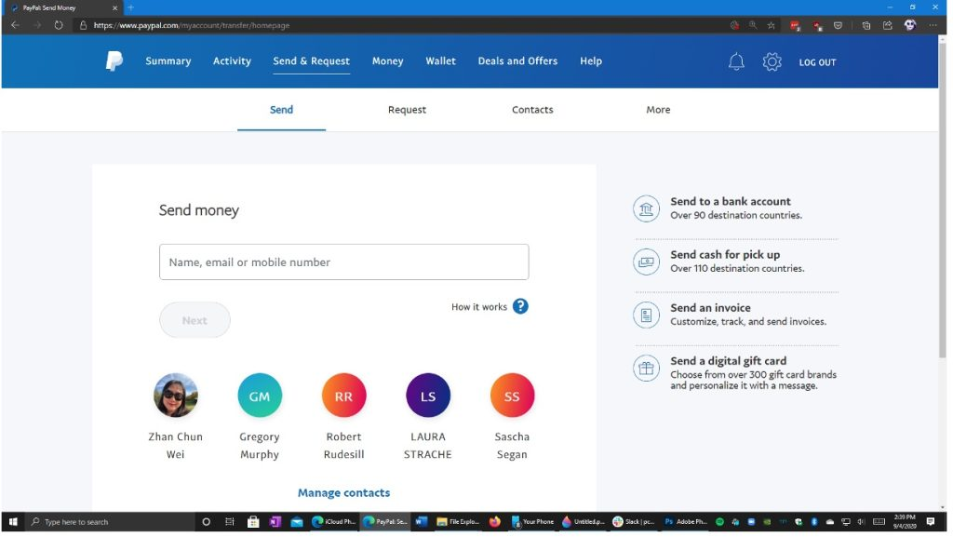
Task: Click the browser Share icon
Action: (887, 25)
